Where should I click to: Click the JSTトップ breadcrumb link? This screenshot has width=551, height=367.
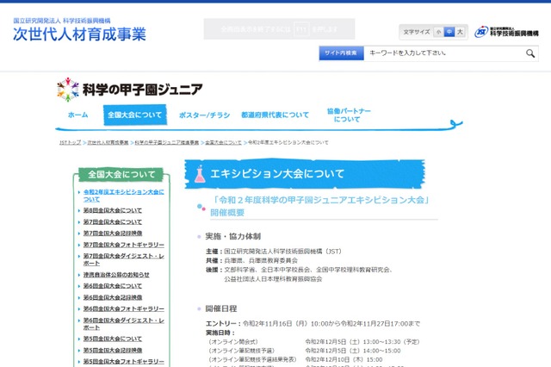coord(71,142)
